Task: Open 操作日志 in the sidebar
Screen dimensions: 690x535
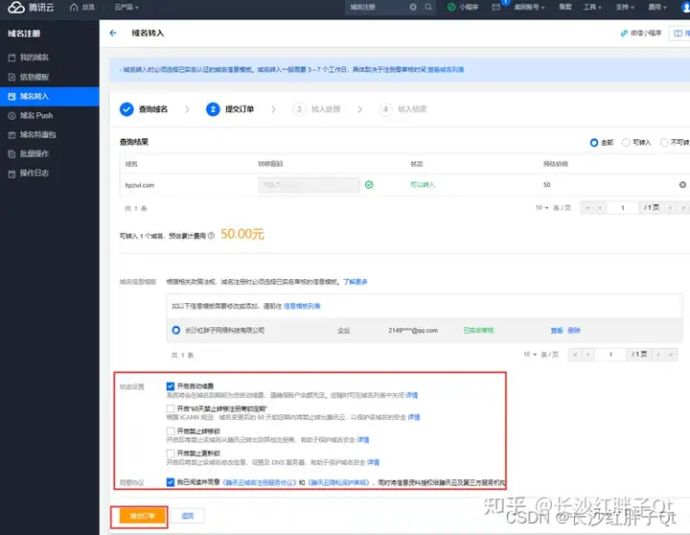Action: click(34, 173)
